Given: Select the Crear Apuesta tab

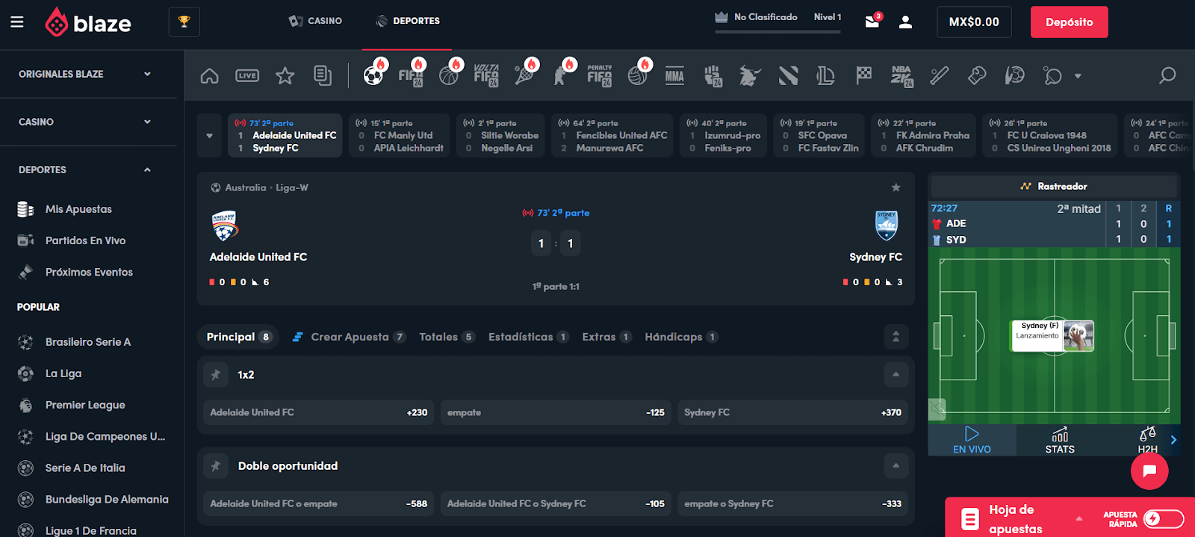Looking at the screenshot, I should click(x=349, y=337).
